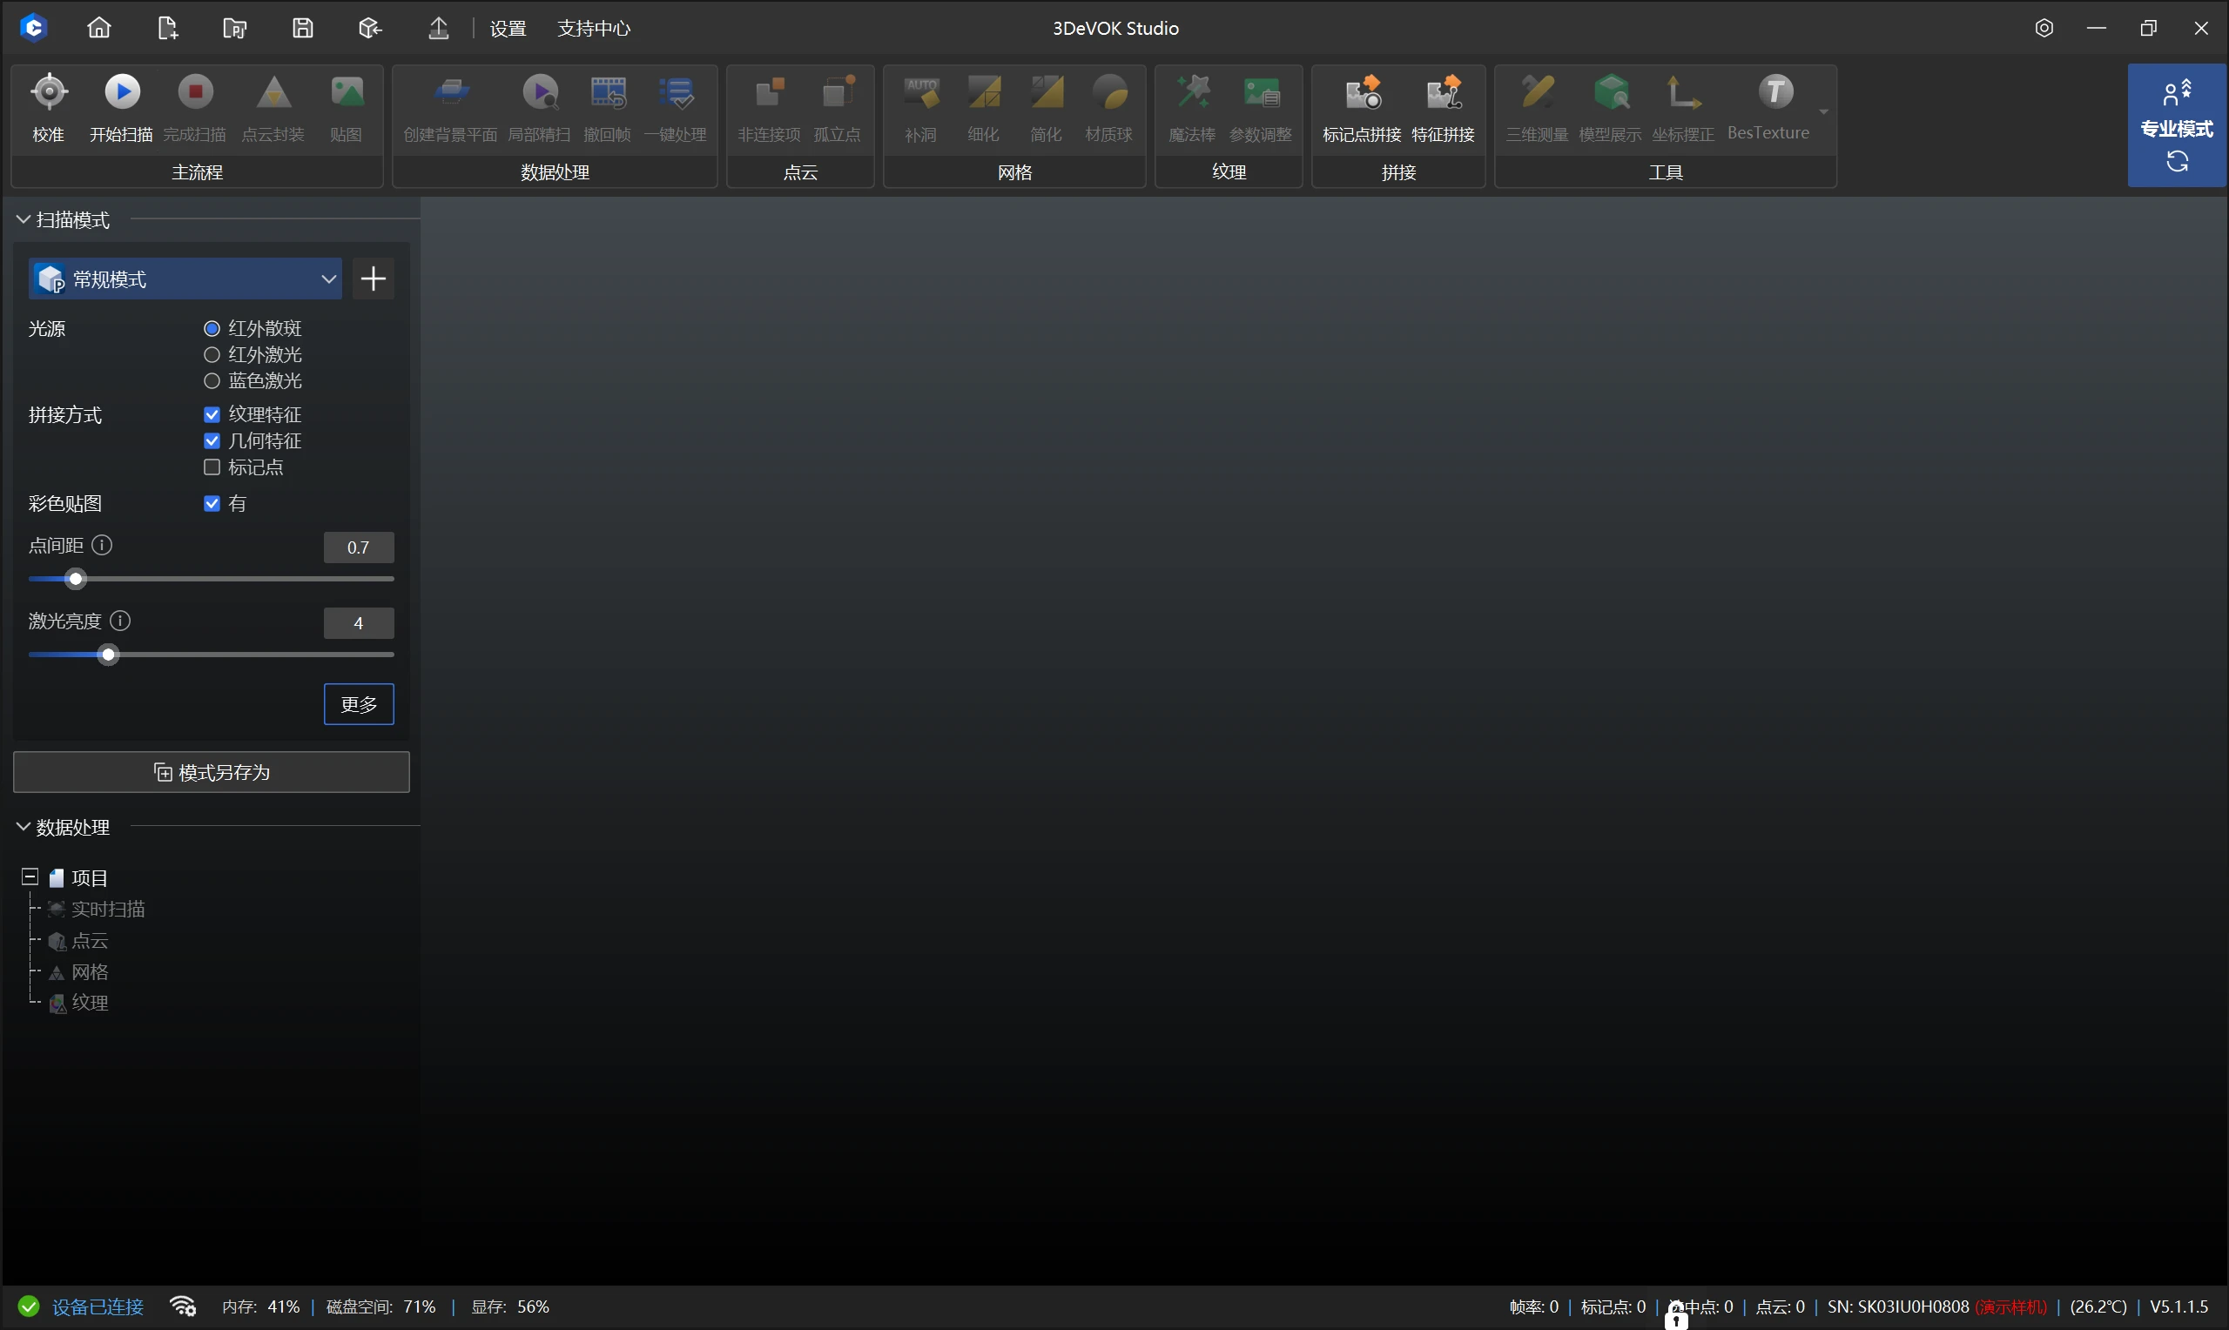Image resolution: width=2229 pixels, height=1330 pixels.
Task: Click the 激光亮度 slider handle
Action: (109, 656)
